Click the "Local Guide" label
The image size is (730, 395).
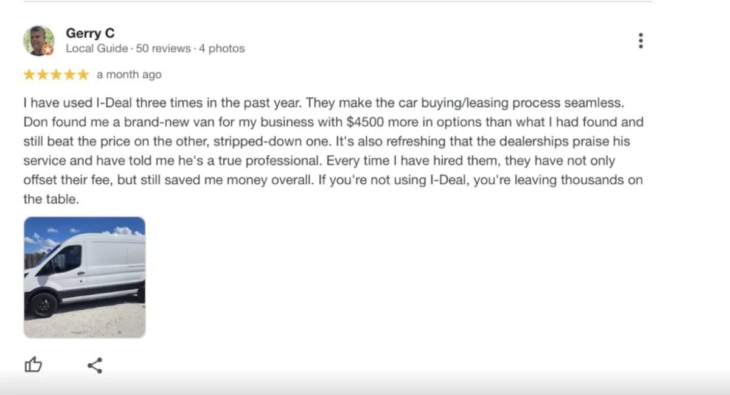tap(97, 49)
